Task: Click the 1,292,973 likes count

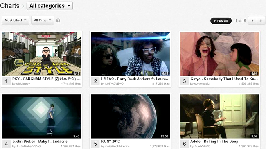Action: 249,146
